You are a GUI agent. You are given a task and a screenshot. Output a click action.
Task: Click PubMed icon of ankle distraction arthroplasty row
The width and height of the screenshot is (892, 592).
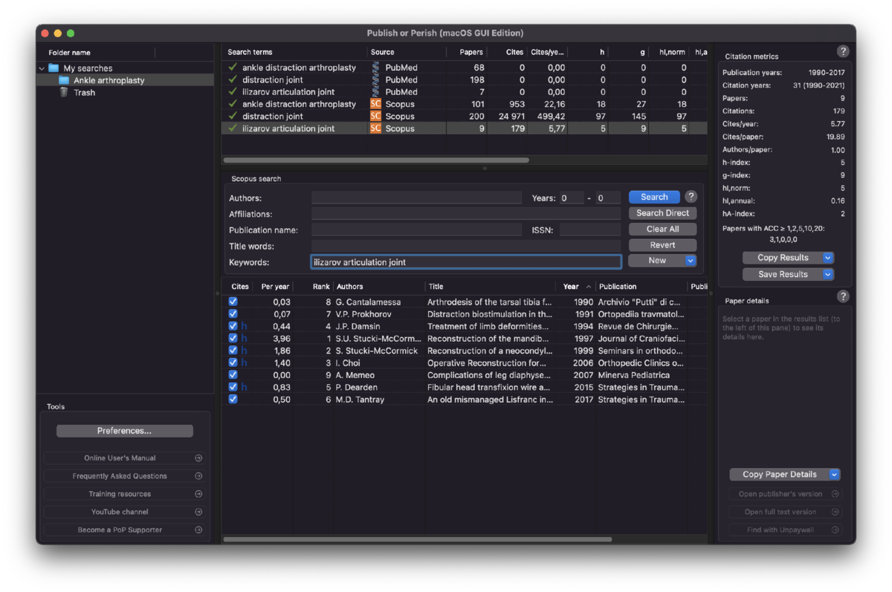click(x=375, y=68)
